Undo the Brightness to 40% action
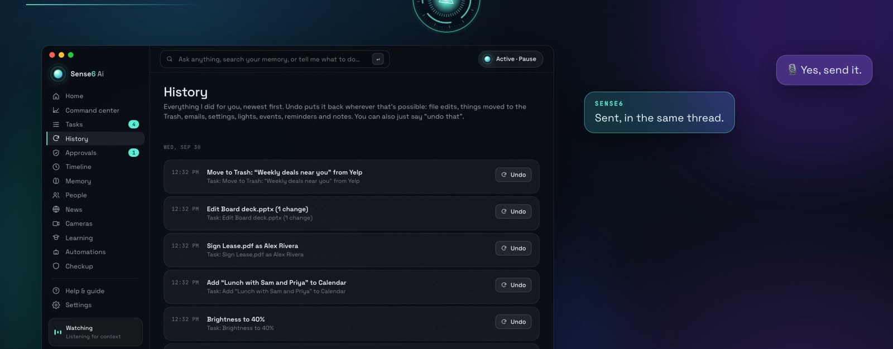Image resolution: width=893 pixels, height=349 pixels. tap(513, 322)
